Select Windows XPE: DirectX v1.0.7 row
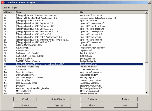Viewport: 152px width, 111px height. (74, 29)
